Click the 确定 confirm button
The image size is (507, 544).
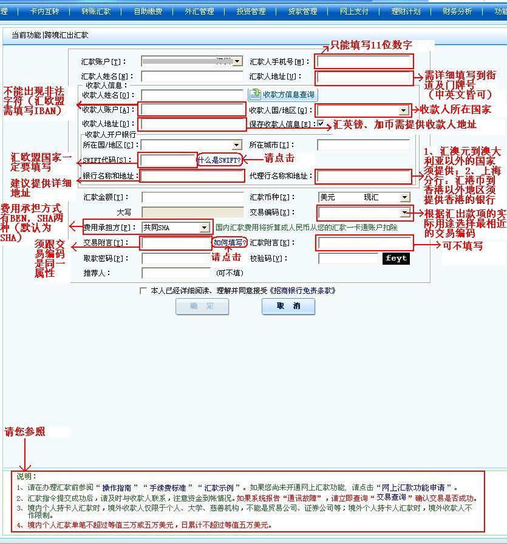tap(202, 307)
